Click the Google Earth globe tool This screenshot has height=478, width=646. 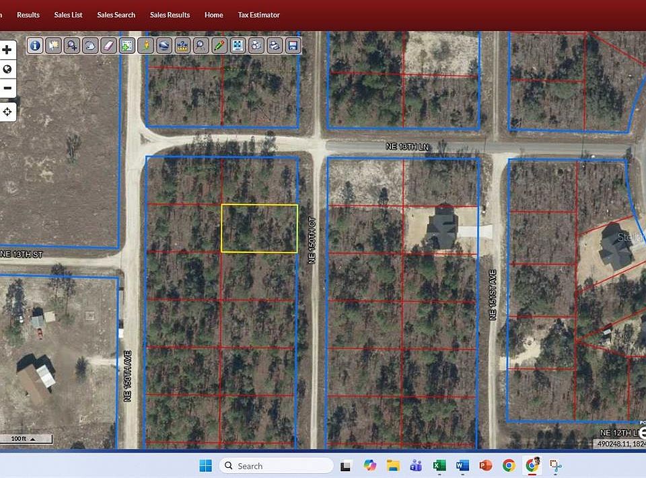pyautogui.click(x=164, y=45)
